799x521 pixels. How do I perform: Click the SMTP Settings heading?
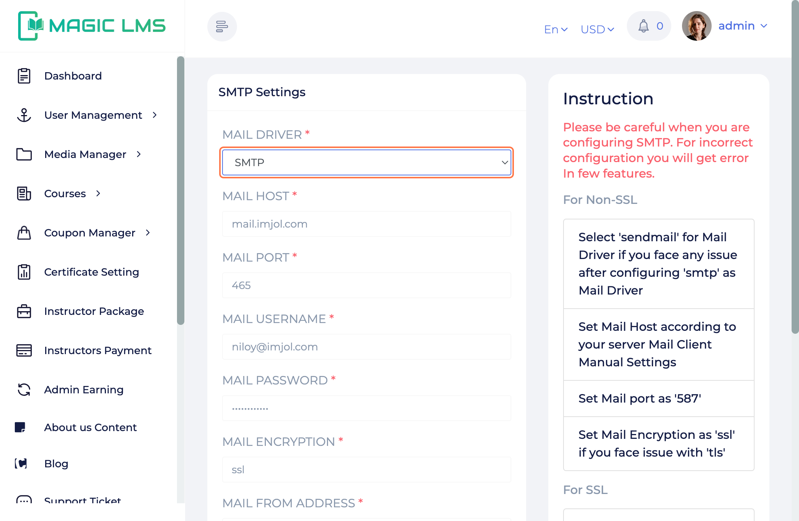(x=262, y=92)
